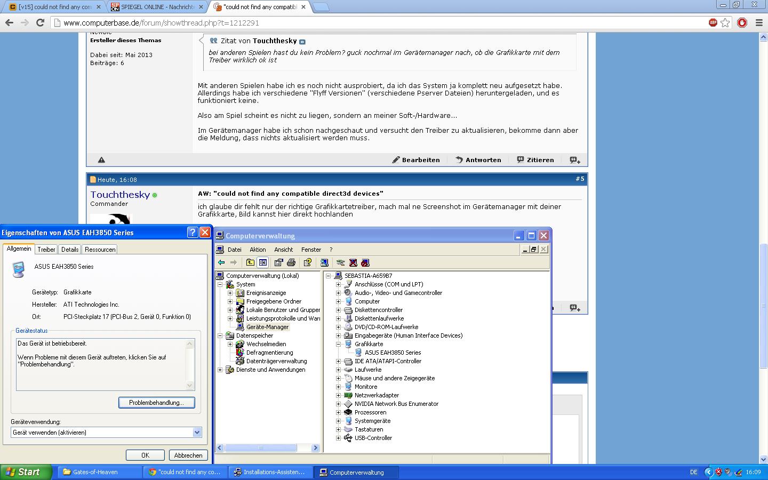Expand the Audio-, Video- und Gamecontroller category
768x480 pixels.
click(338, 293)
